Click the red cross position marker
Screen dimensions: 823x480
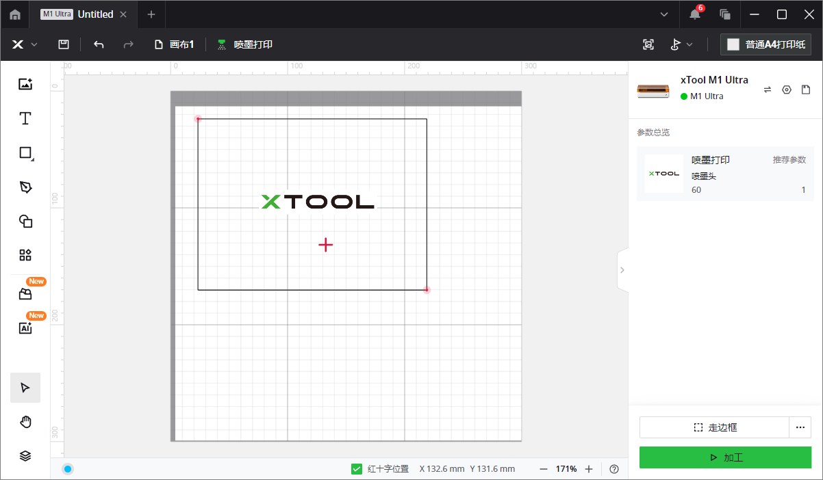[326, 245]
